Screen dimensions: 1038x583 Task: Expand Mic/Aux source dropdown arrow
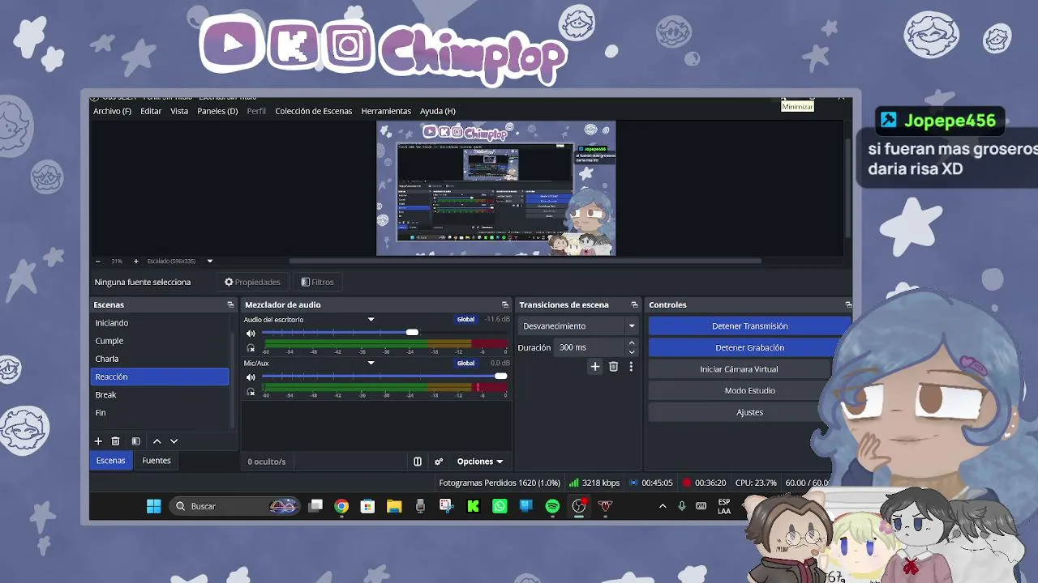coord(371,364)
